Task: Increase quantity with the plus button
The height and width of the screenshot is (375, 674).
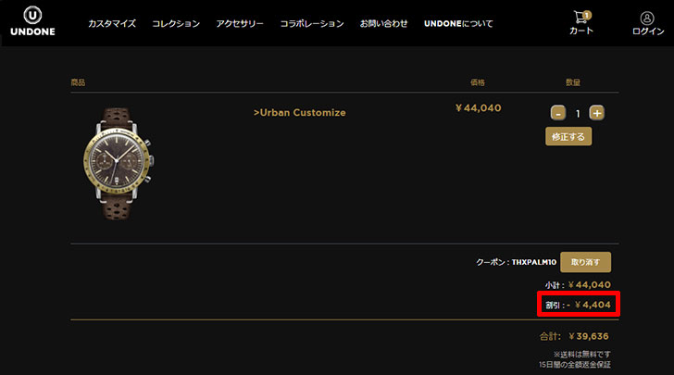Action: (x=597, y=113)
